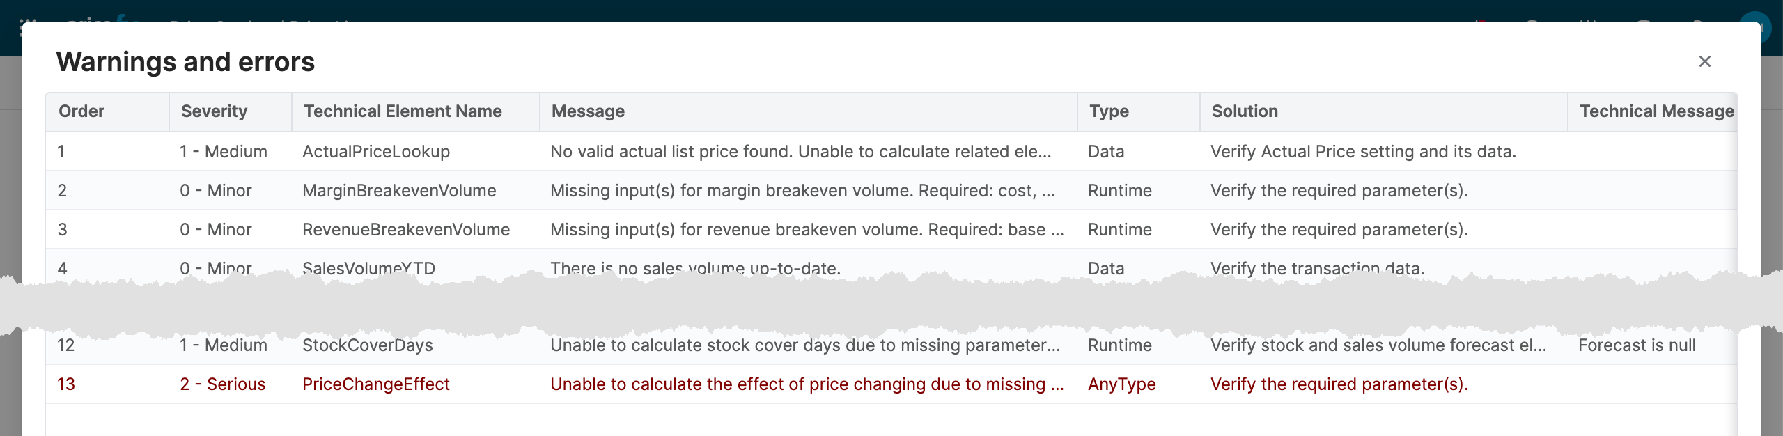
Task: Close the Warnings and errors dialog
Action: (x=1704, y=62)
